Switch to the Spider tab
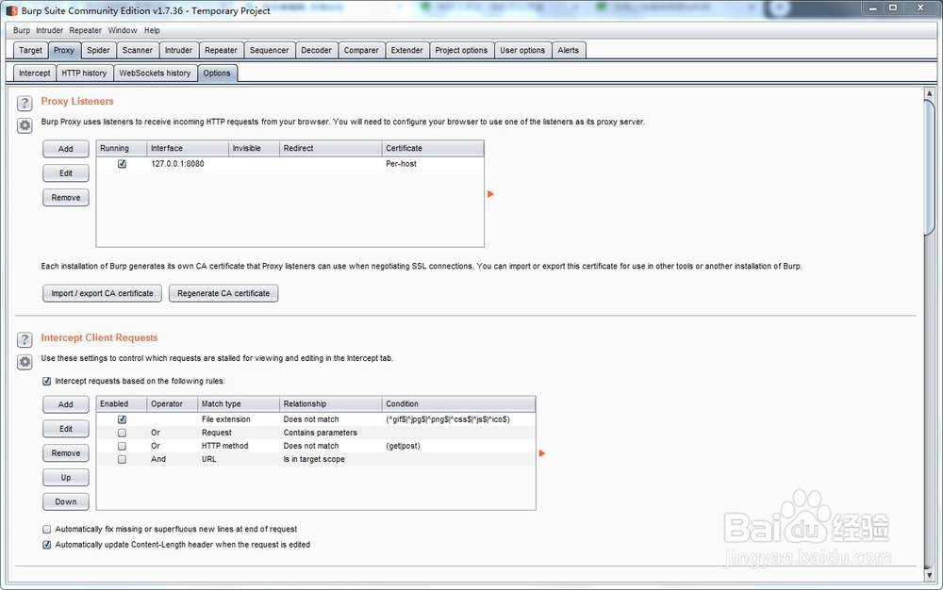Image resolution: width=943 pixels, height=590 pixels. pyautogui.click(x=98, y=51)
